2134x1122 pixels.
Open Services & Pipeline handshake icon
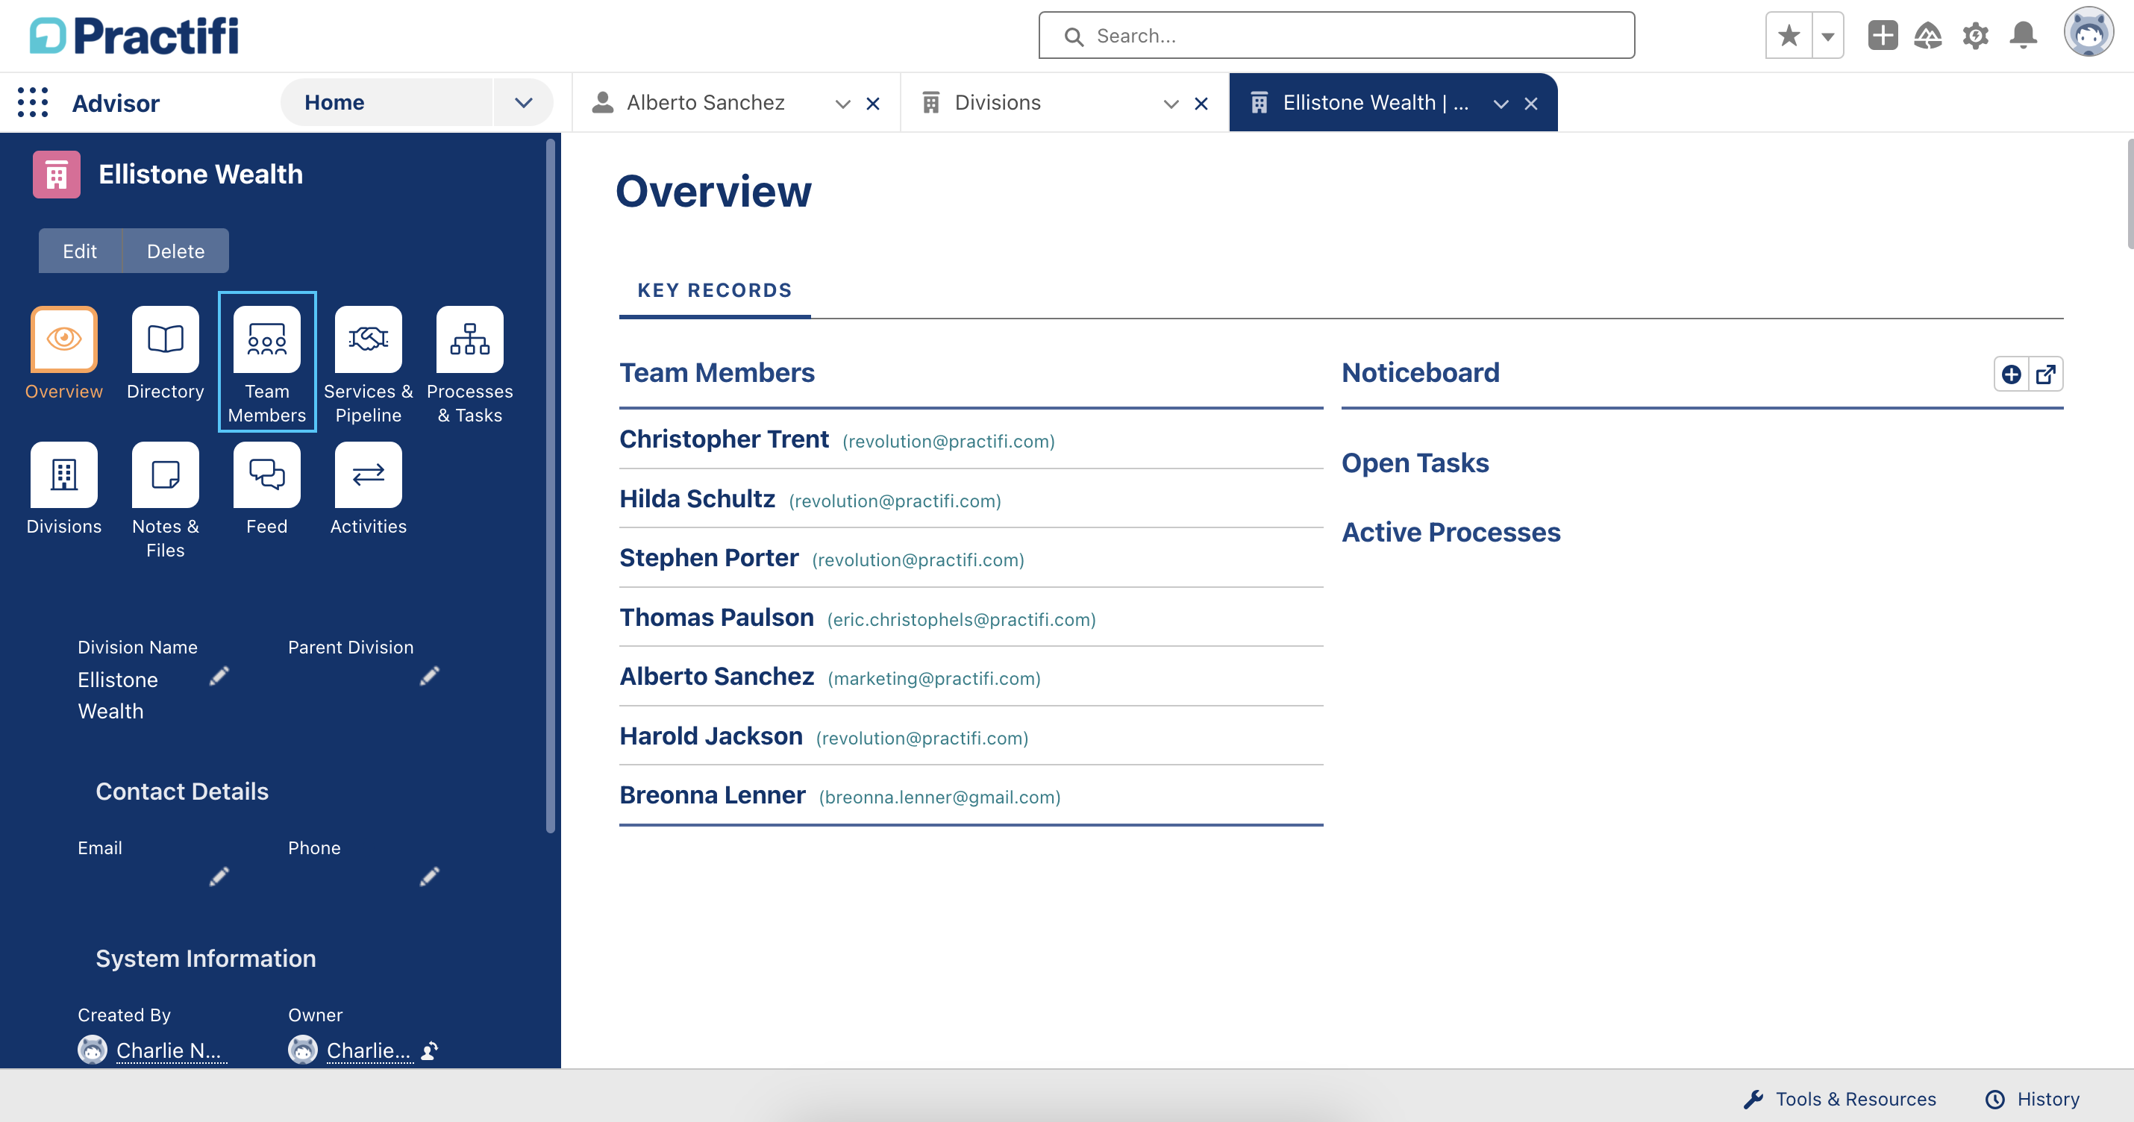[369, 339]
